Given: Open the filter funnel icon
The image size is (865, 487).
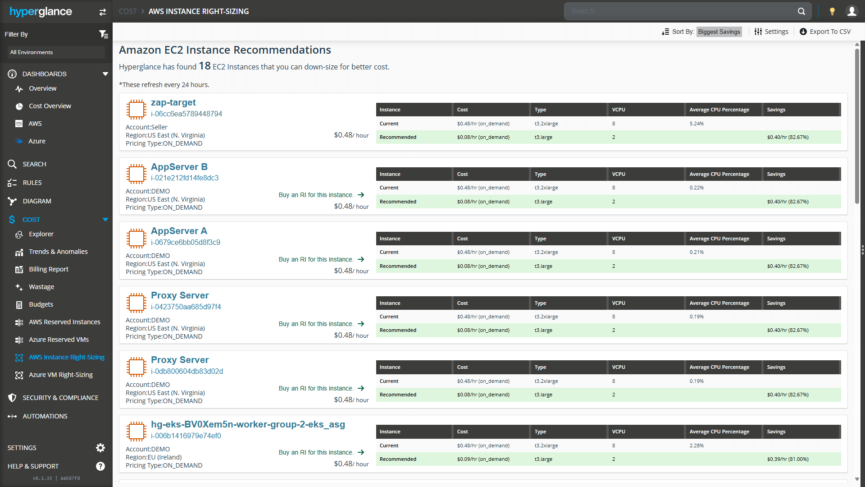Looking at the screenshot, I should 103,34.
